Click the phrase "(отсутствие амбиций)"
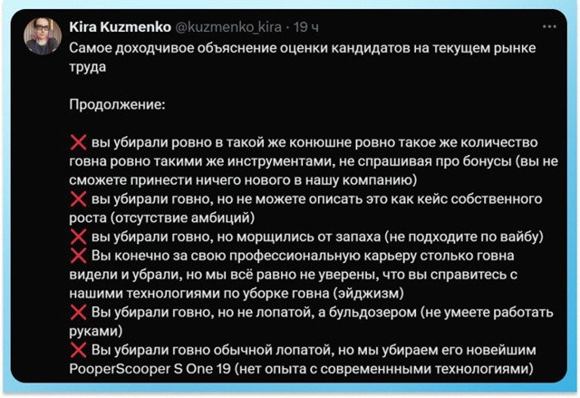 point(179,218)
